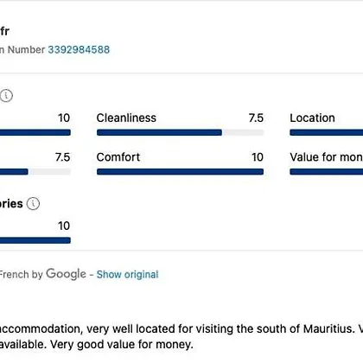Select the Cleanliness label
This screenshot has height=363, width=363.
pyautogui.click(x=126, y=118)
